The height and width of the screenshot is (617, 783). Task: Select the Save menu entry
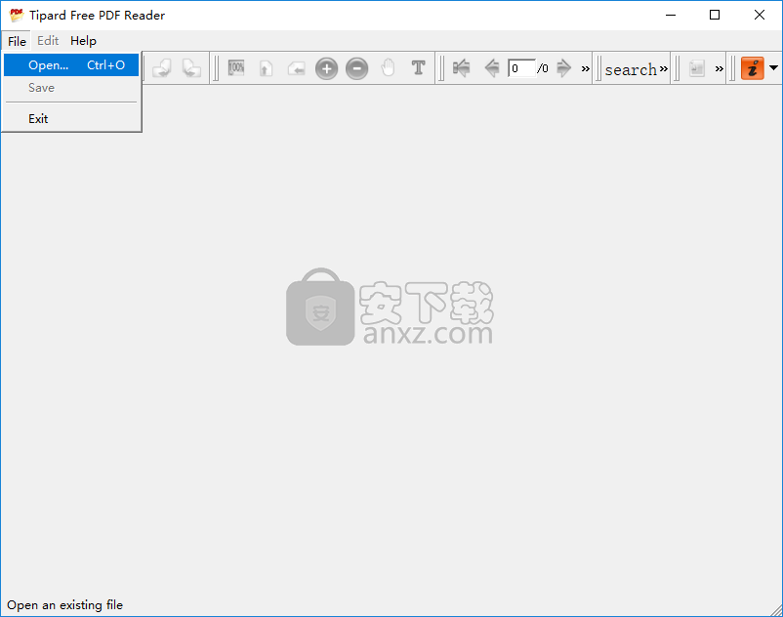coord(71,88)
